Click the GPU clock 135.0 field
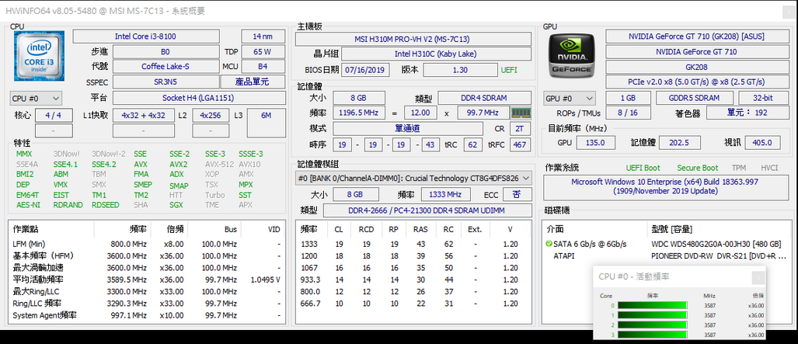 point(595,143)
